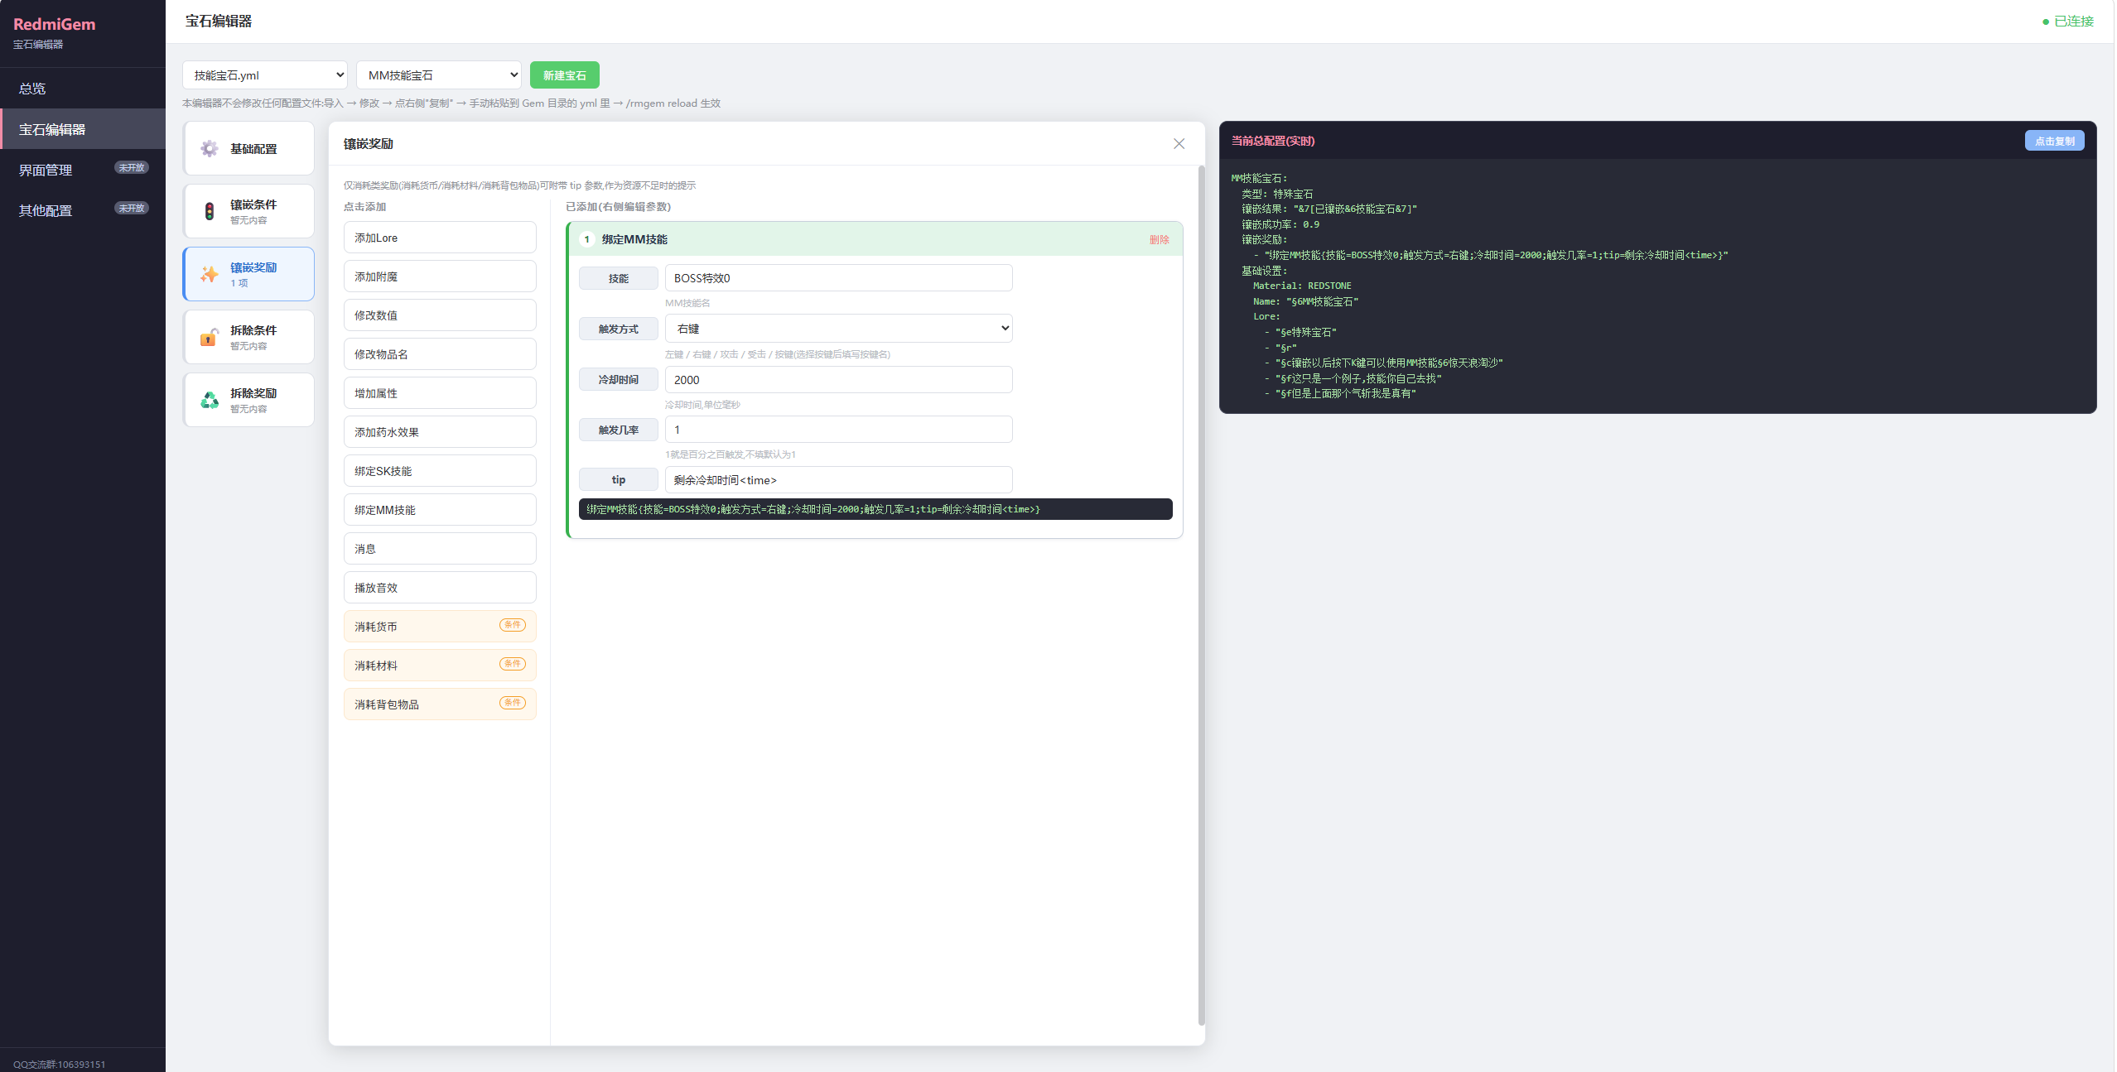Viewport: 2117px width, 1072px height.
Task: Click the 未开放 badge next to 界面管理
Action: pos(132,168)
